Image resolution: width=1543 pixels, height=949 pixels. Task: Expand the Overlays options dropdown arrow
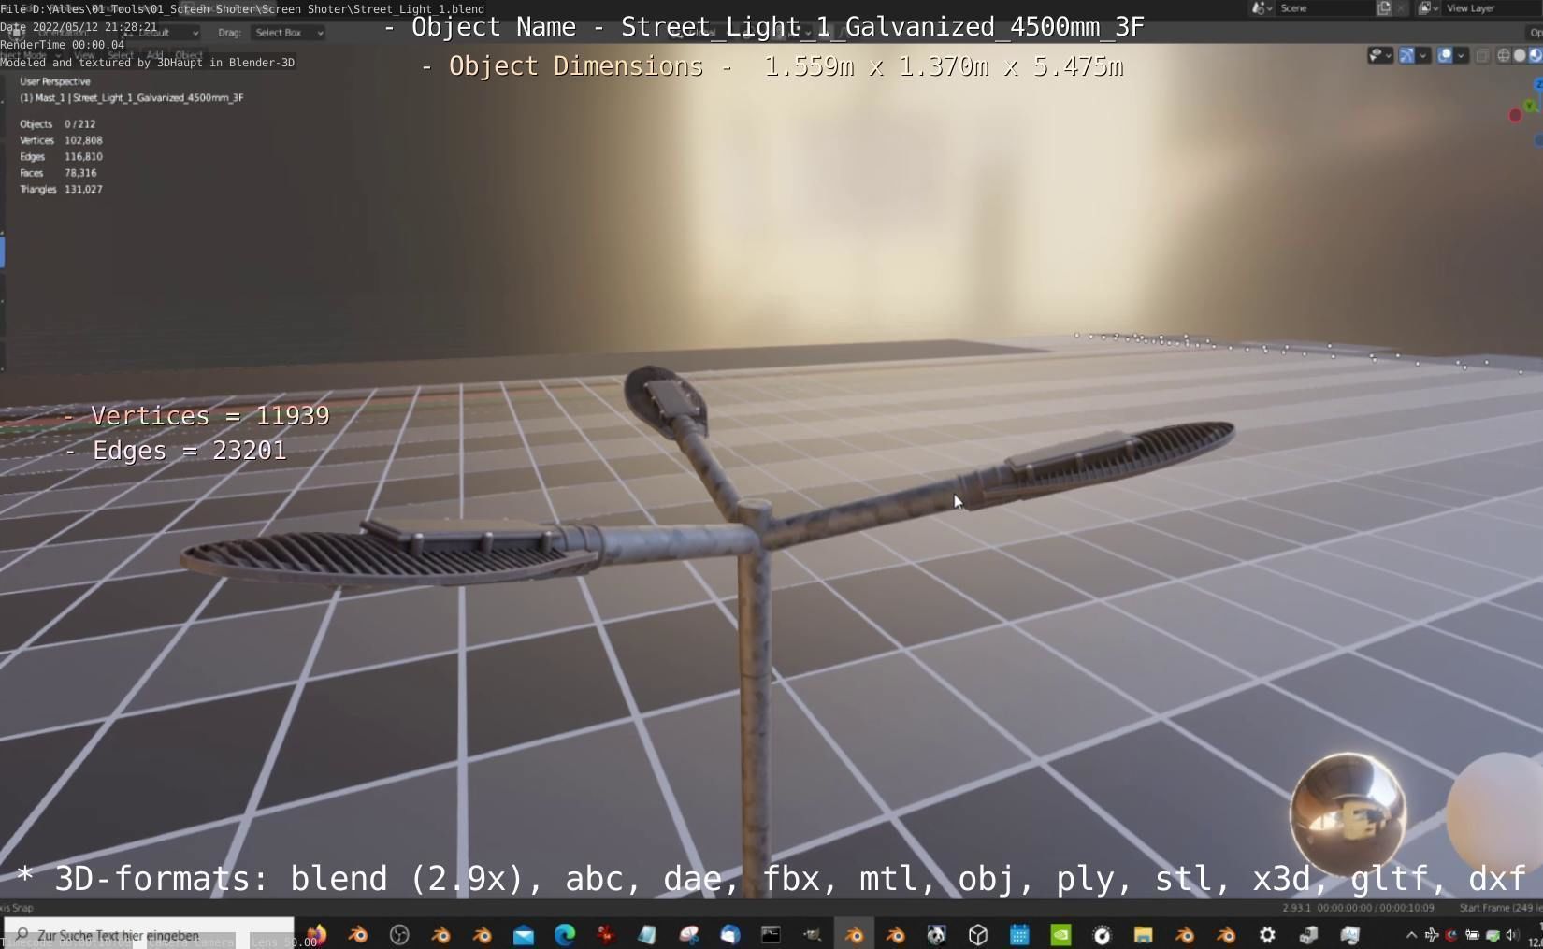click(x=1461, y=55)
